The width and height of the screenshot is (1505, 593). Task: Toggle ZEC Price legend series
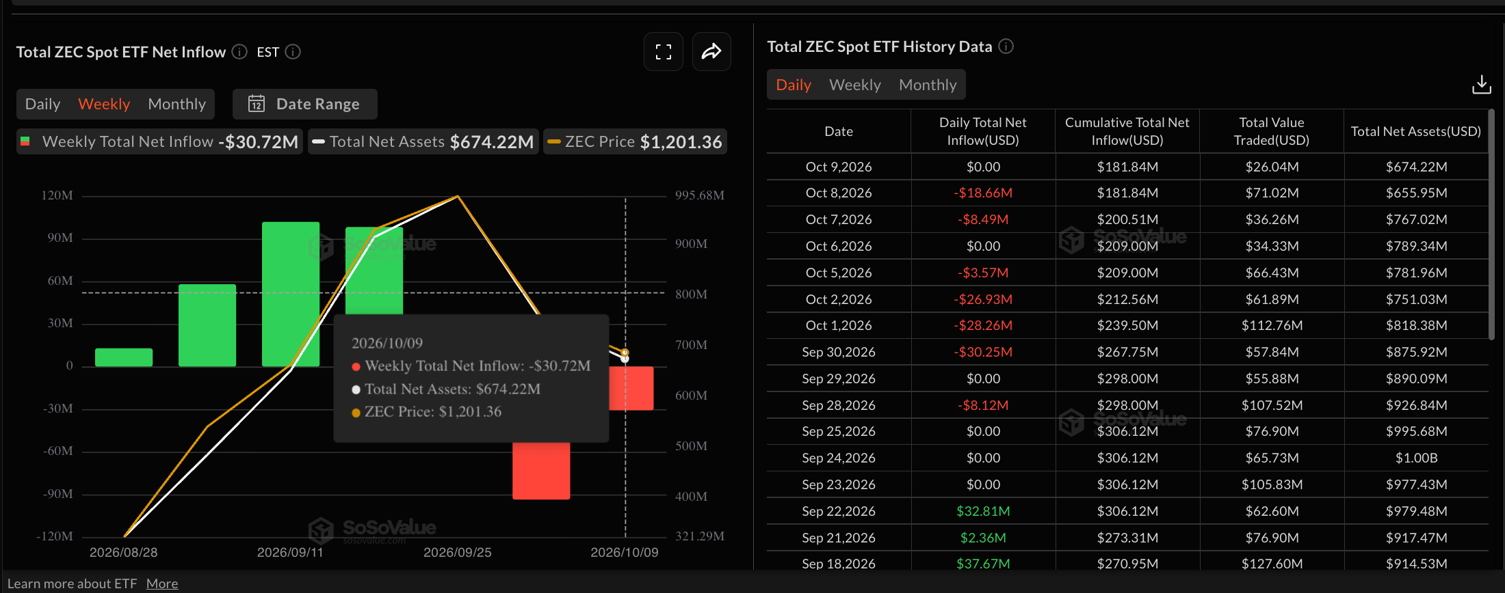pyautogui.click(x=635, y=142)
